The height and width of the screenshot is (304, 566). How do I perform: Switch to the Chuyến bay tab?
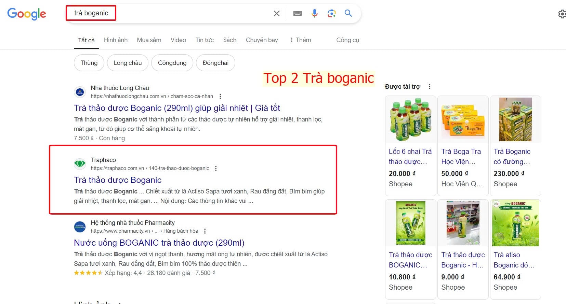pos(262,40)
